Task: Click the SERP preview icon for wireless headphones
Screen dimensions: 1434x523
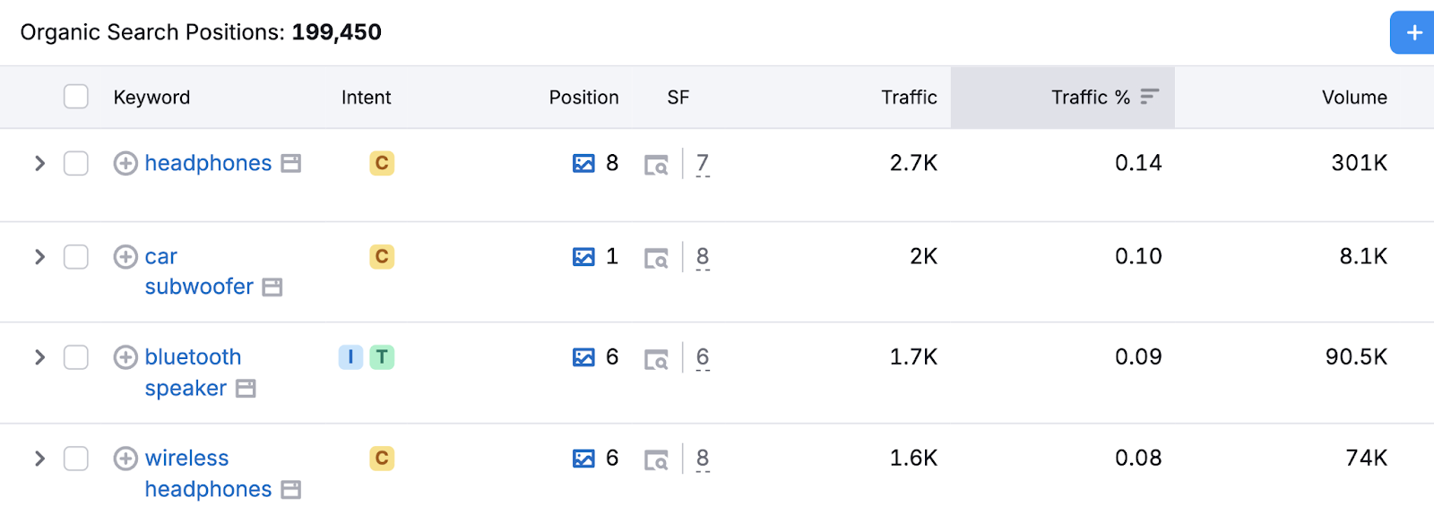Action: click(x=658, y=458)
